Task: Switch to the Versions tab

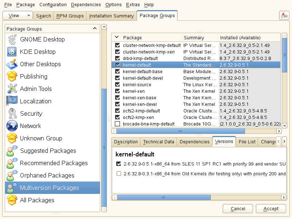Action: (x=224, y=142)
